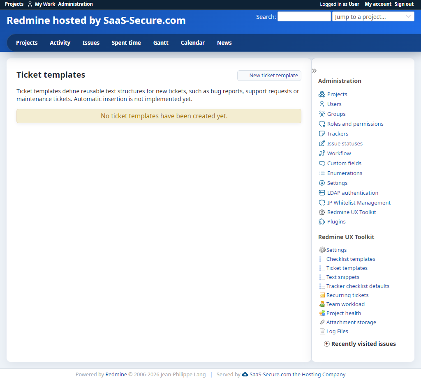Open the News menu tab
Screen dimensions: 421x380
224,43
